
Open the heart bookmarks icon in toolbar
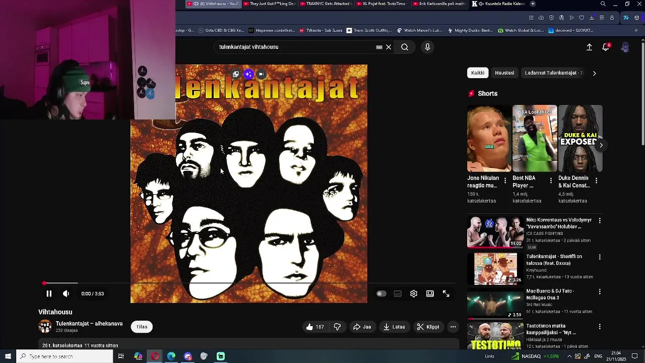pos(582,18)
